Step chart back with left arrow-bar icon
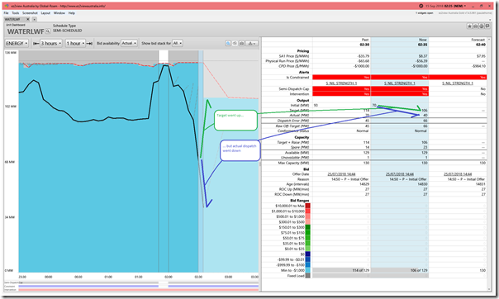499x299 pixels. [36, 43]
